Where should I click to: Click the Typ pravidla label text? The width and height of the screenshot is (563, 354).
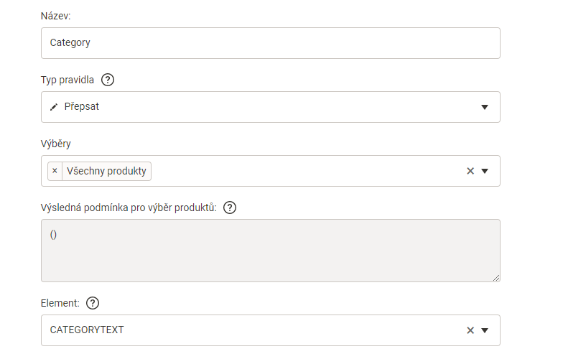pyautogui.click(x=68, y=80)
